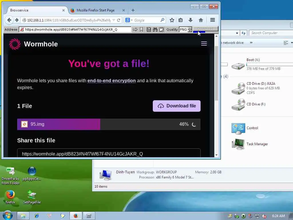The width and height of the screenshot is (293, 220).
Task: Click Browservice bookmark icon
Action: point(141,30)
